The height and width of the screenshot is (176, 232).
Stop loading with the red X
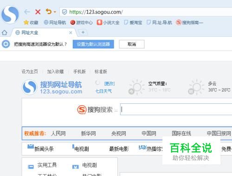pyautogui.click(x=38, y=12)
